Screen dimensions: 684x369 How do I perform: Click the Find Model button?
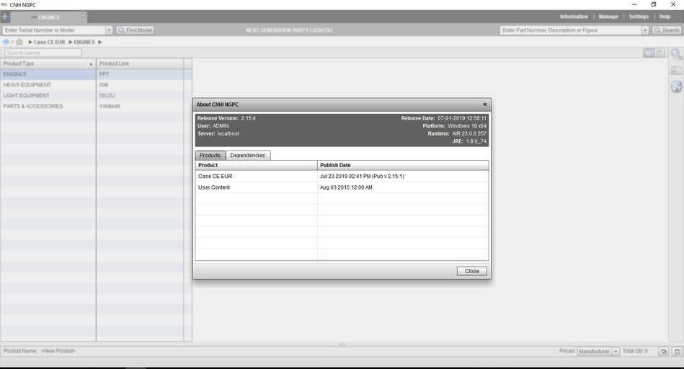click(136, 30)
